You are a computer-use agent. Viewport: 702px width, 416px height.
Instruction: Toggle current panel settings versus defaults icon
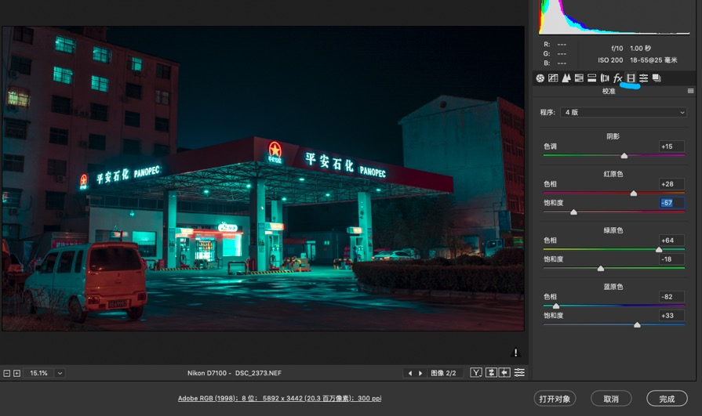pos(519,373)
